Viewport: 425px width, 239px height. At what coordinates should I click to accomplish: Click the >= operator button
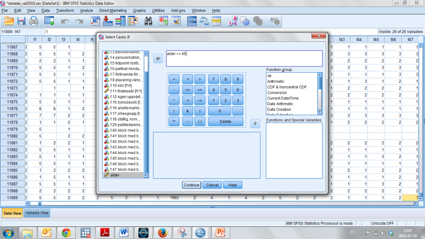pos(200,90)
